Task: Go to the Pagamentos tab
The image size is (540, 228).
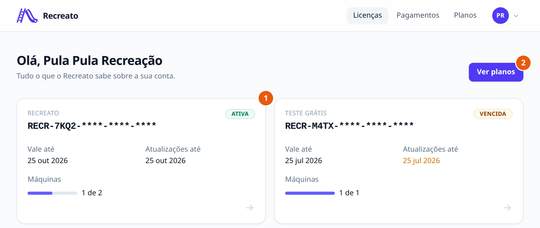Action: 418,15
